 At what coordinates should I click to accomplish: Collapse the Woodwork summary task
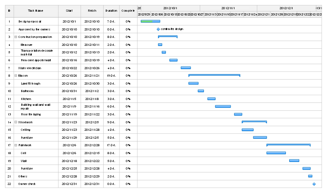pos(16,122)
